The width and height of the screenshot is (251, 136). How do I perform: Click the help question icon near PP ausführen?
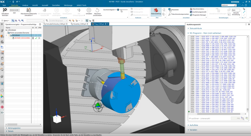coord(247,118)
